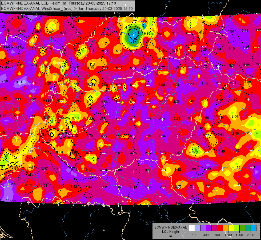Viewport: 261px width, 240px height.
Task: Click the 2.75 grid value
Action: point(178,187)
